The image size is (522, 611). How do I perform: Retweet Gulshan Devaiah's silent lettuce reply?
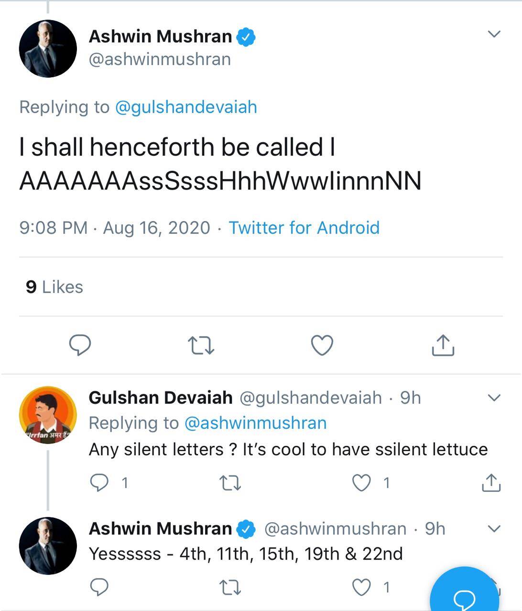tap(230, 483)
